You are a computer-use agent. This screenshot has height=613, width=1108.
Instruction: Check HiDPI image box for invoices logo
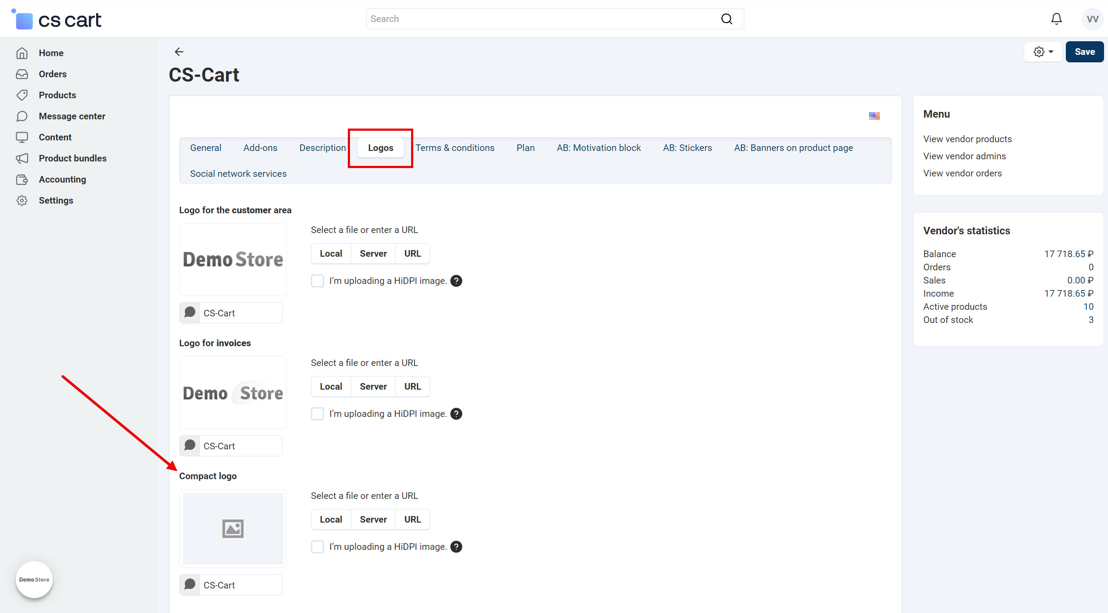pyautogui.click(x=317, y=414)
